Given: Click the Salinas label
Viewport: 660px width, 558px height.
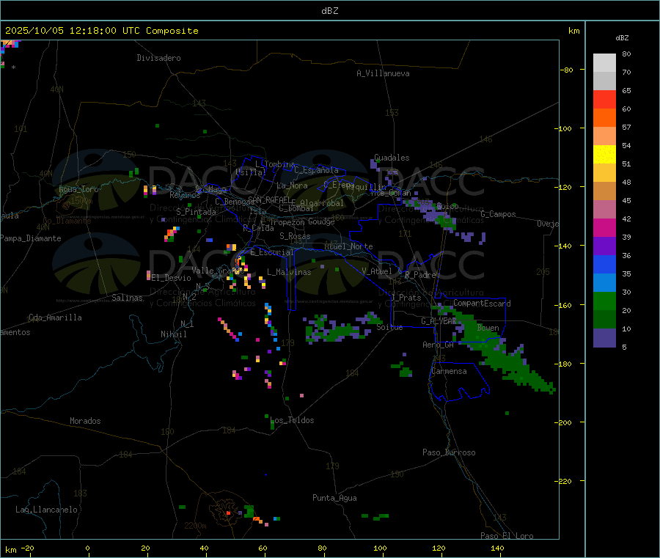Looking at the screenshot, I should click(127, 298).
